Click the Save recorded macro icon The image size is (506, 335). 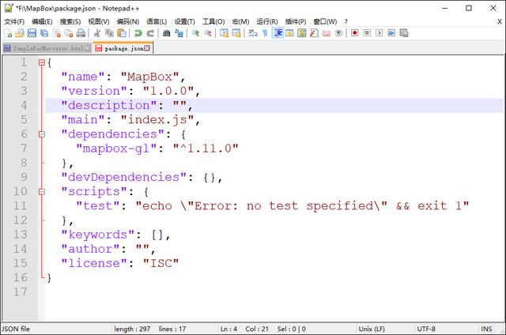[x=404, y=33]
